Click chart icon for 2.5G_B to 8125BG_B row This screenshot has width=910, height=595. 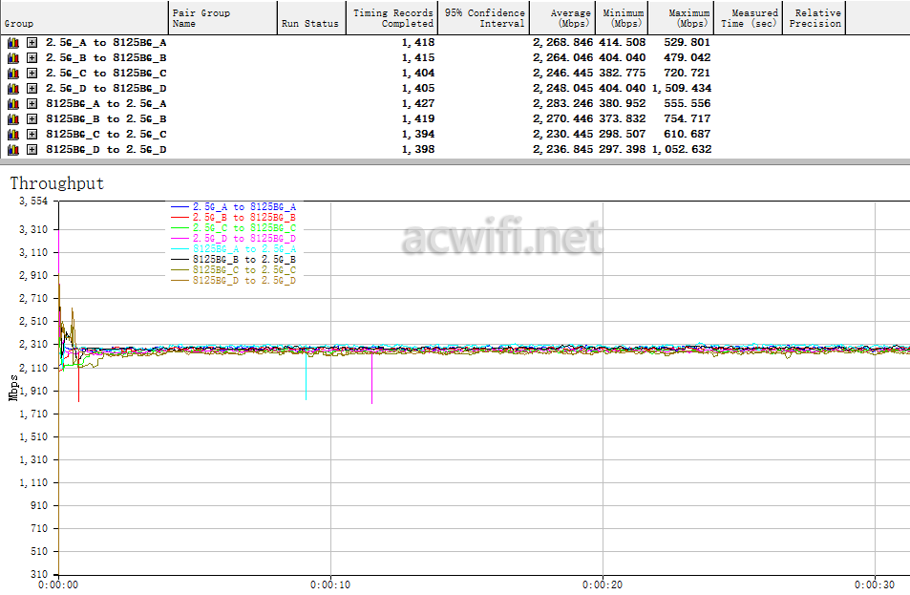pyautogui.click(x=13, y=58)
